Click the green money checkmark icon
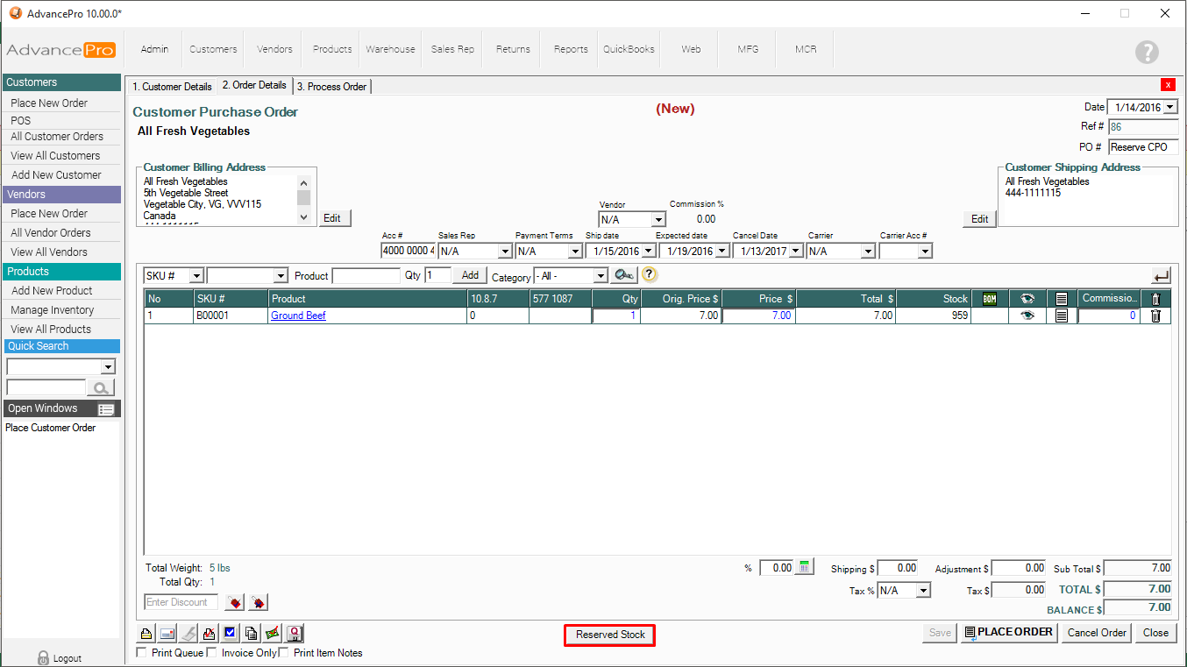This screenshot has height=667, width=1187. coord(273,634)
